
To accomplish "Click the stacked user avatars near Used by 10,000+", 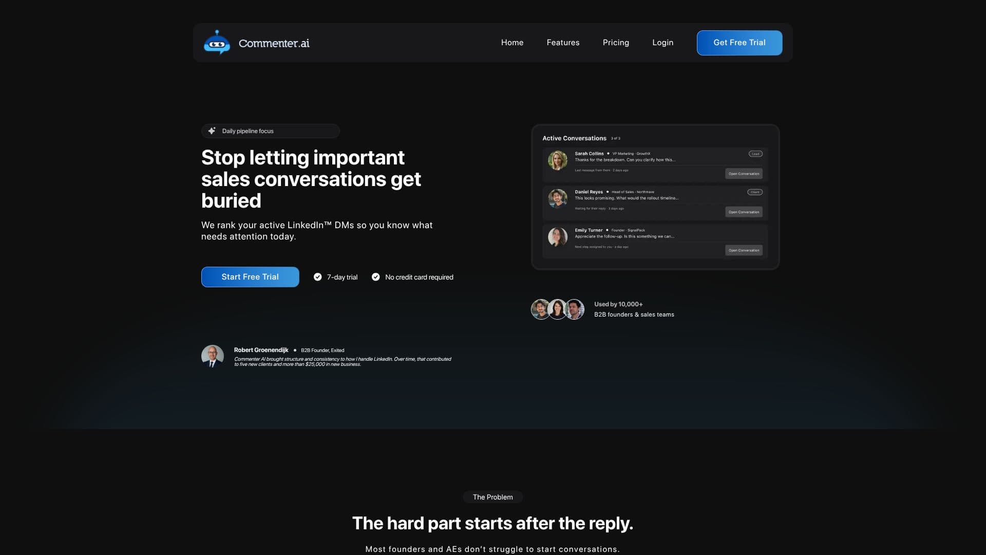I will point(557,309).
